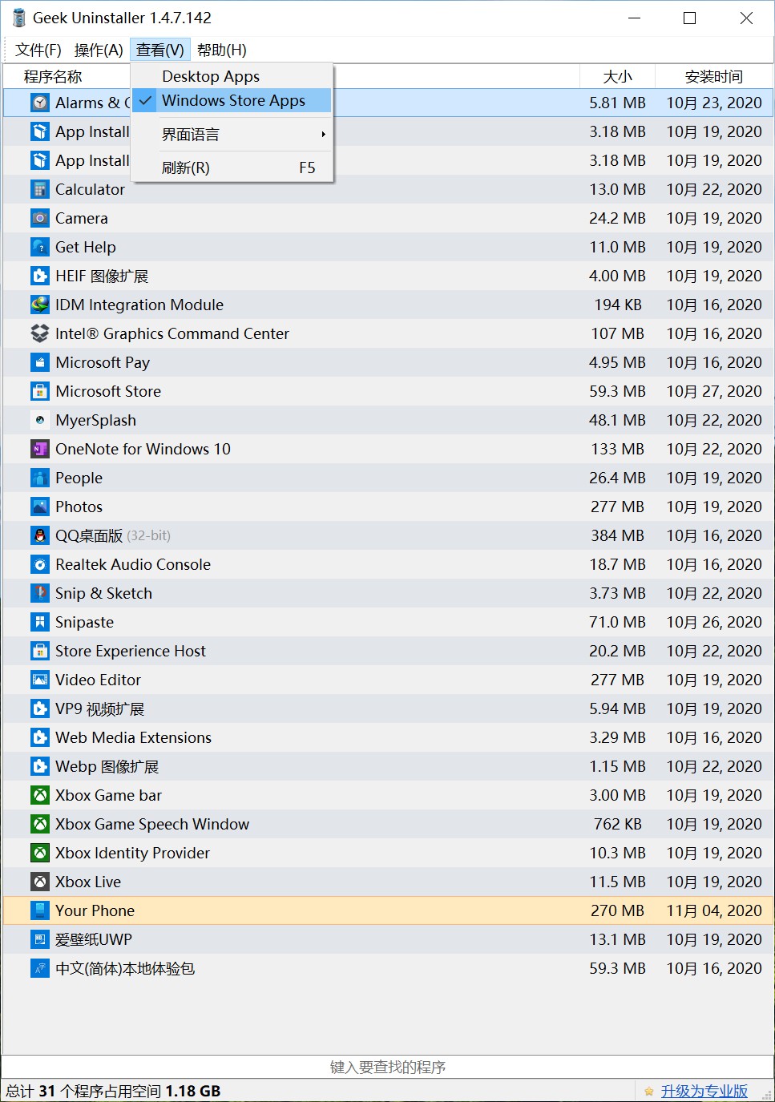Sort list by the 大小 column header
The image size is (775, 1102).
coord(617,76)
